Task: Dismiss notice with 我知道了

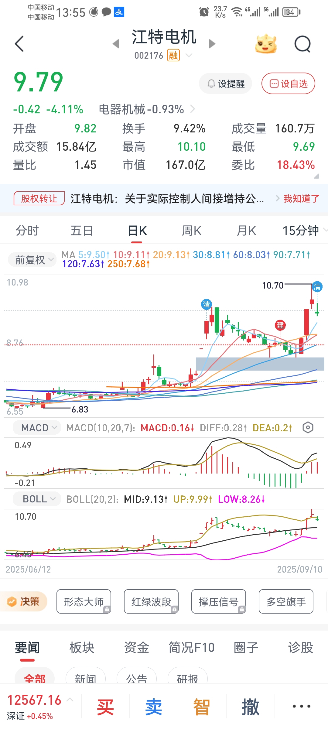Action: [301, 199]
